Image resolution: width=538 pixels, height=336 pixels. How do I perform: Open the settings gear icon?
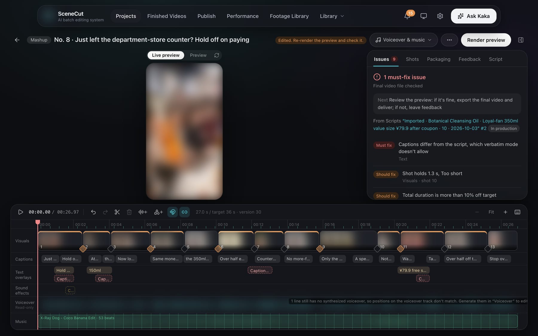point(440,16)
